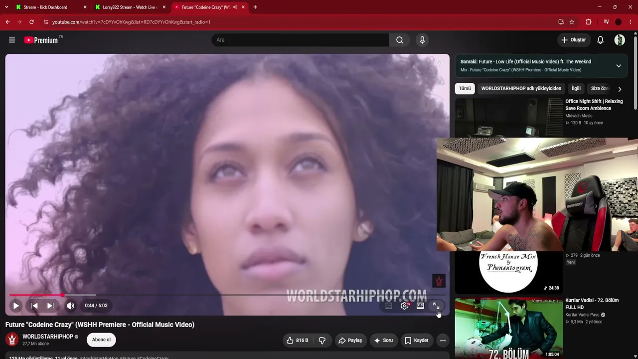Click the search magnifier button
The width and height of the screenshot is (638, 359).
(x=400, y=40)
